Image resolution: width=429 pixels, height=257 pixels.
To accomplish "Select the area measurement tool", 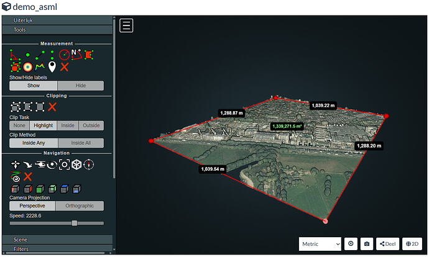I will (89, 55).
